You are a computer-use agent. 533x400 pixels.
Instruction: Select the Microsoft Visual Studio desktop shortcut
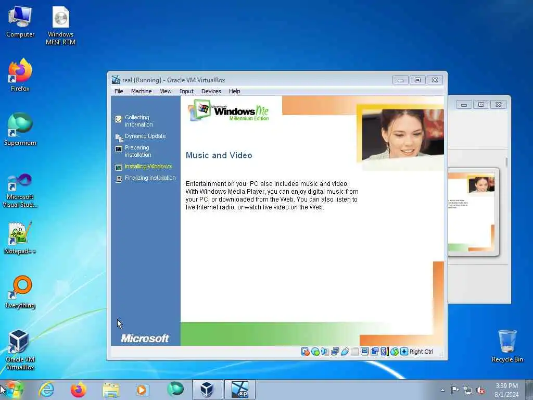(x=20, y=191)
